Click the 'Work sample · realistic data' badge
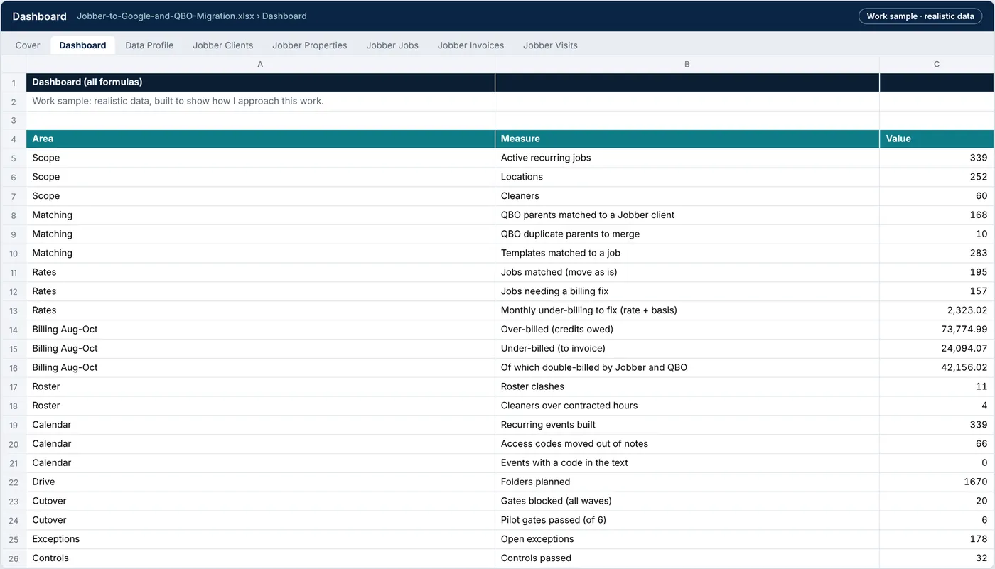Viewport: 995px width, 569px height. click(920, 16)
